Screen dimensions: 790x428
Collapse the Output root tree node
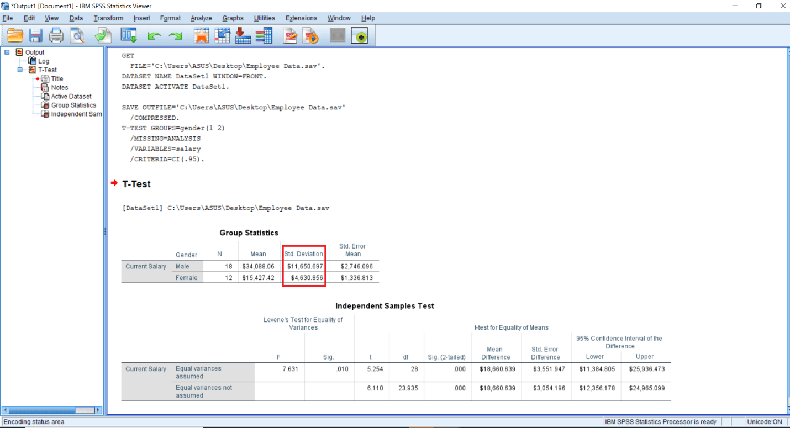7,52
